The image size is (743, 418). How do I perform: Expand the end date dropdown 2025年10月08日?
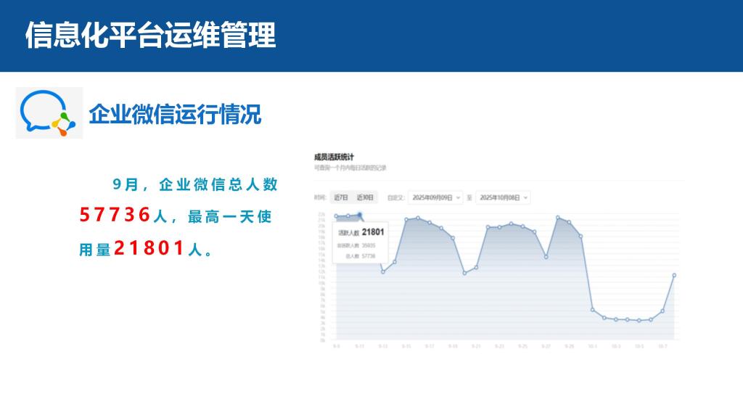click(x=503, y=197)
